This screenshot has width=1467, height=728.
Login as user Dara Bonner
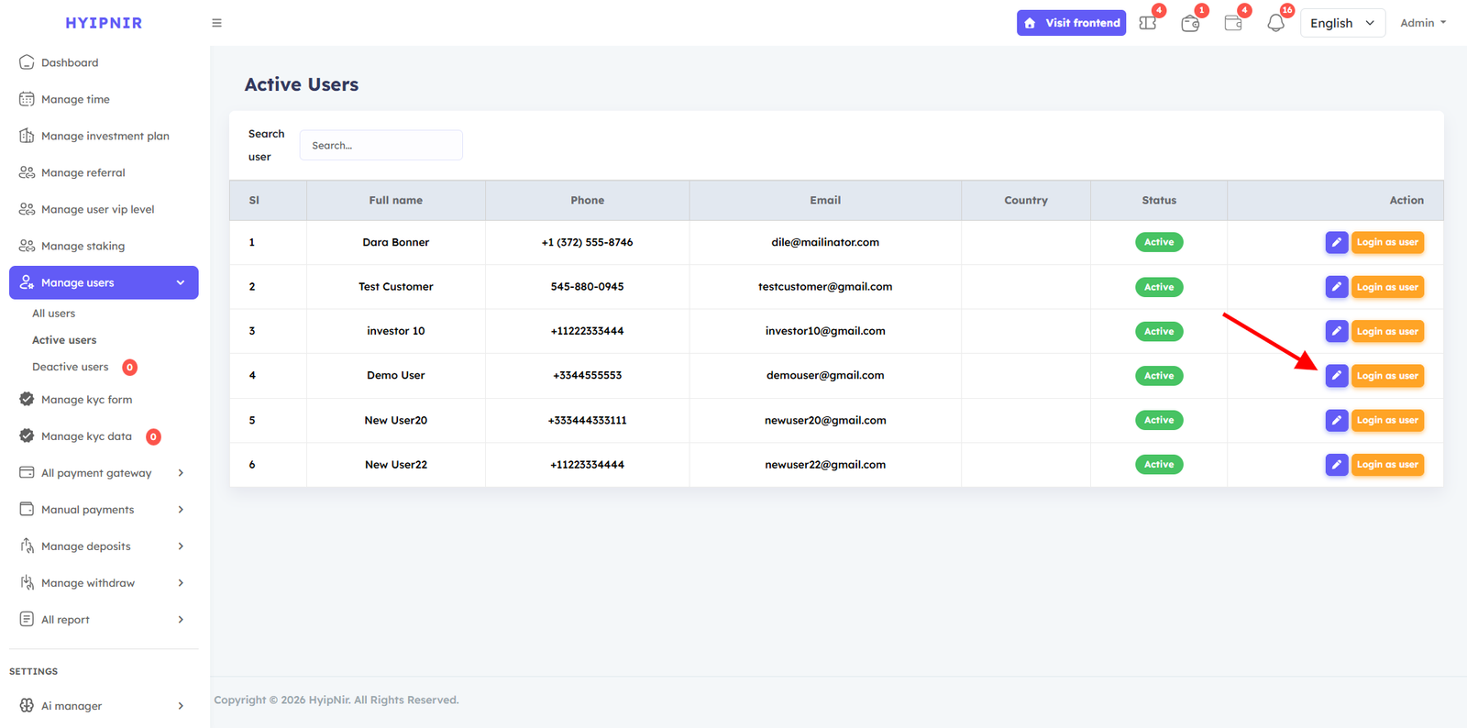1387,242
